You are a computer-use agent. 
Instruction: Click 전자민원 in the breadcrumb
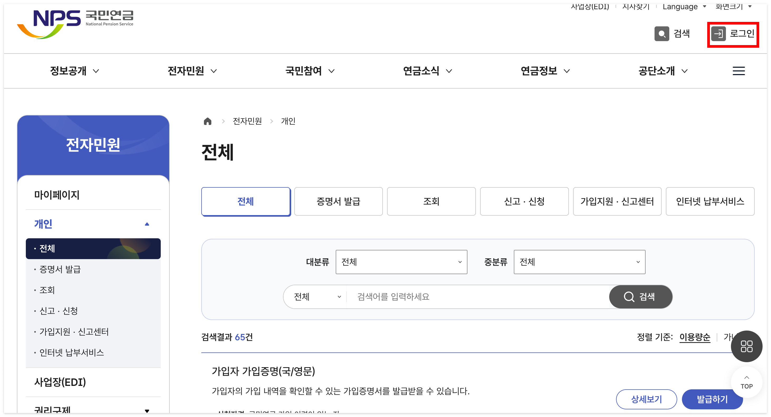pyautogui.click(x=247, y=121)
